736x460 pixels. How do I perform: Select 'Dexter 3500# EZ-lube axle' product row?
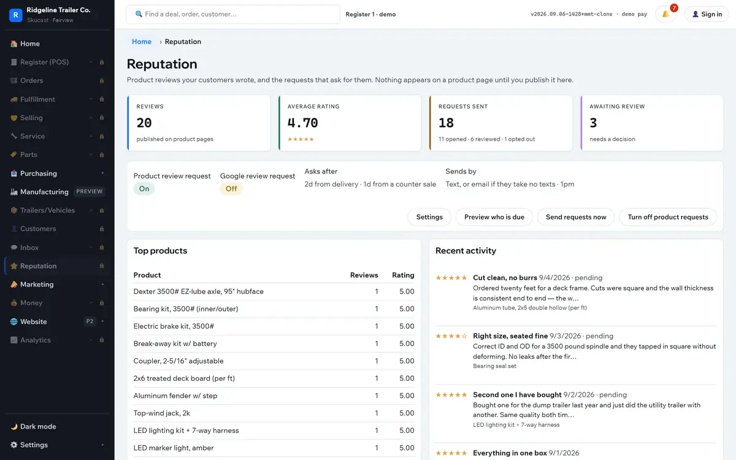point(274,291)
